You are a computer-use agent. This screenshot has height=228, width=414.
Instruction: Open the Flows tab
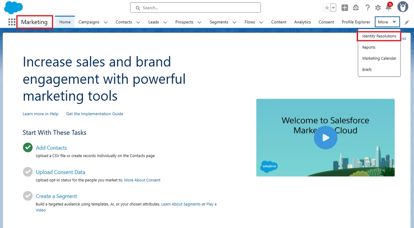(x=250, y=22)
